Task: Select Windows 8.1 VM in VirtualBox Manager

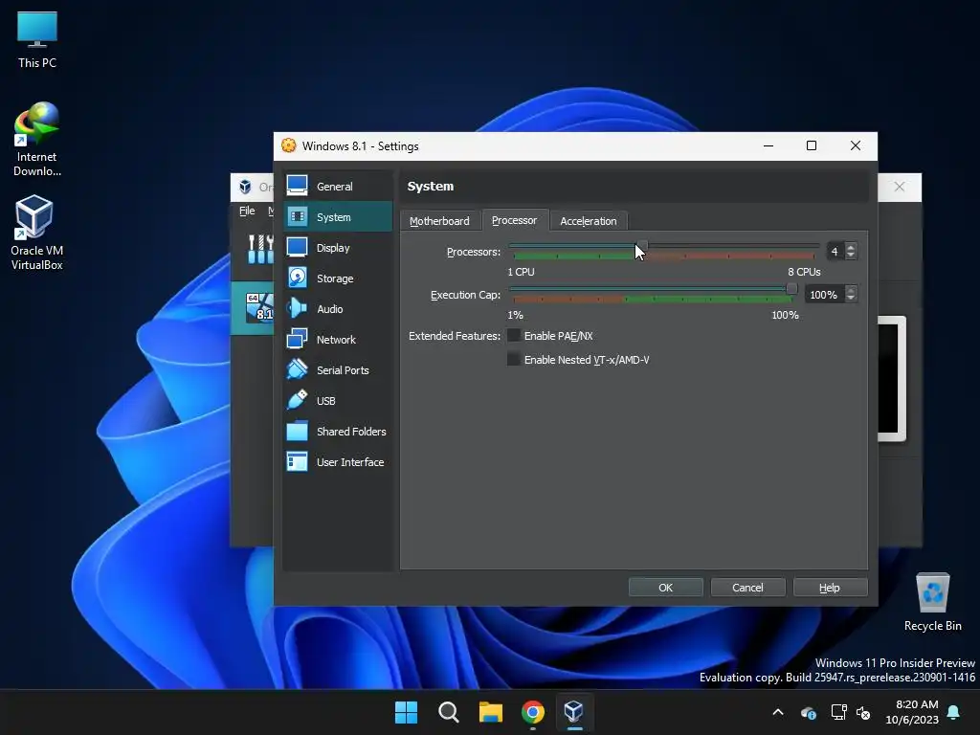Action: click(253, 307)
